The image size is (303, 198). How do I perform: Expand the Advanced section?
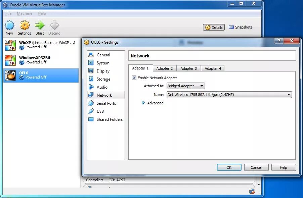click(143, 103)
